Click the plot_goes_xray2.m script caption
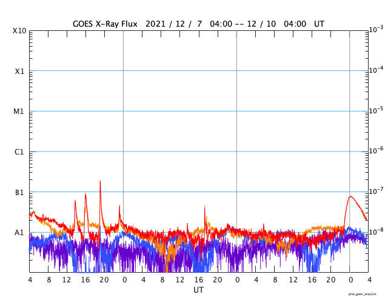The width and height of the screenshot is (388, 303). click(363, 294)
